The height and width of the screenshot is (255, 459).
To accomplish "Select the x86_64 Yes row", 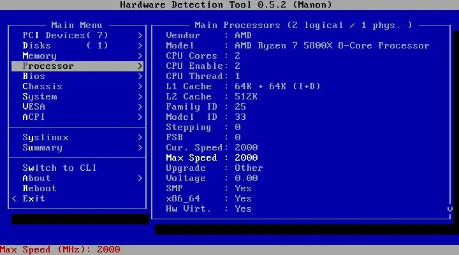I will coord(208,199).
